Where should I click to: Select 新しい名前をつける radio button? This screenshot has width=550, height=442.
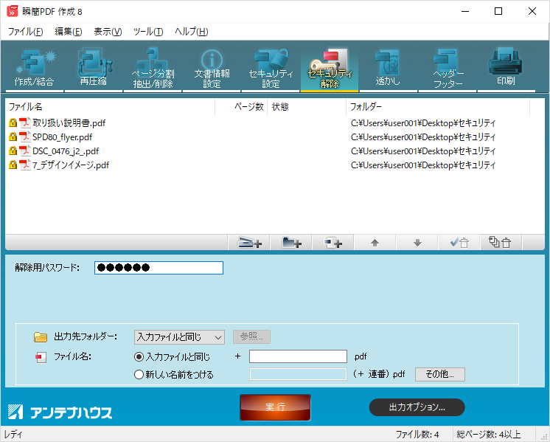pyautogui.click(x=139, y=375)
